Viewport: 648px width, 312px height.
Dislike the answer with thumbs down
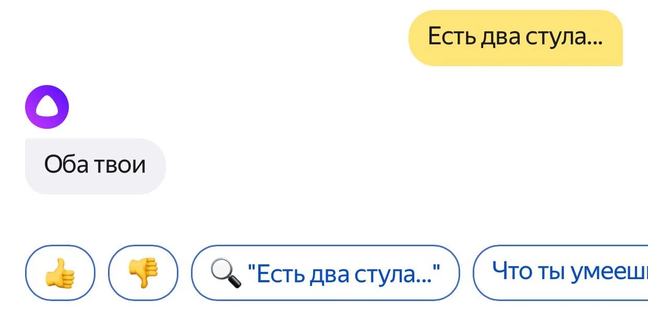[x=143, y=273]
